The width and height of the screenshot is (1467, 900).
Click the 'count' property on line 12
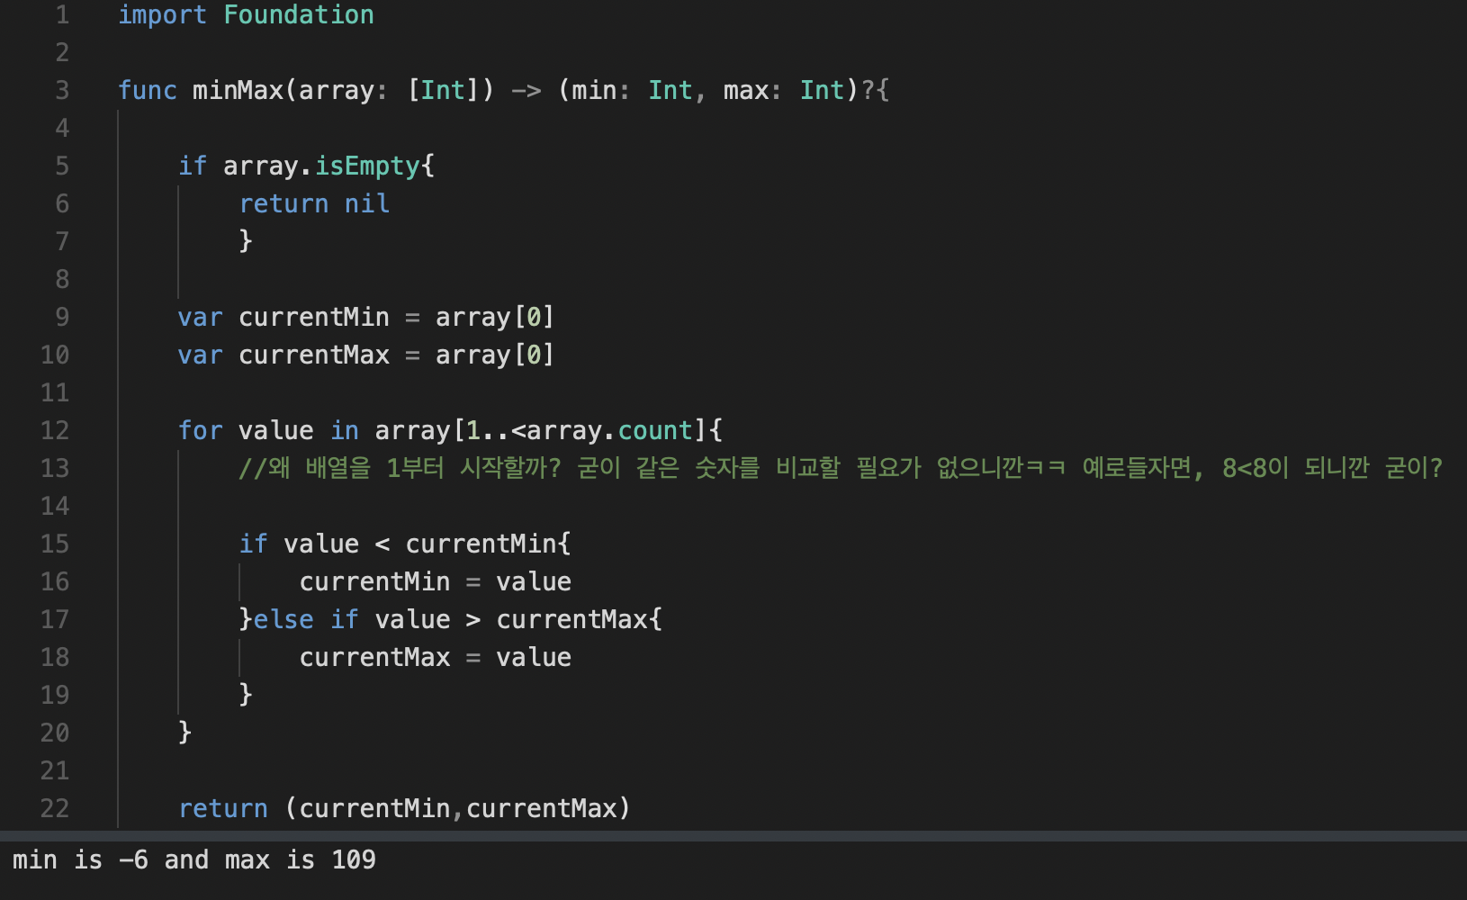coord(655,430)
